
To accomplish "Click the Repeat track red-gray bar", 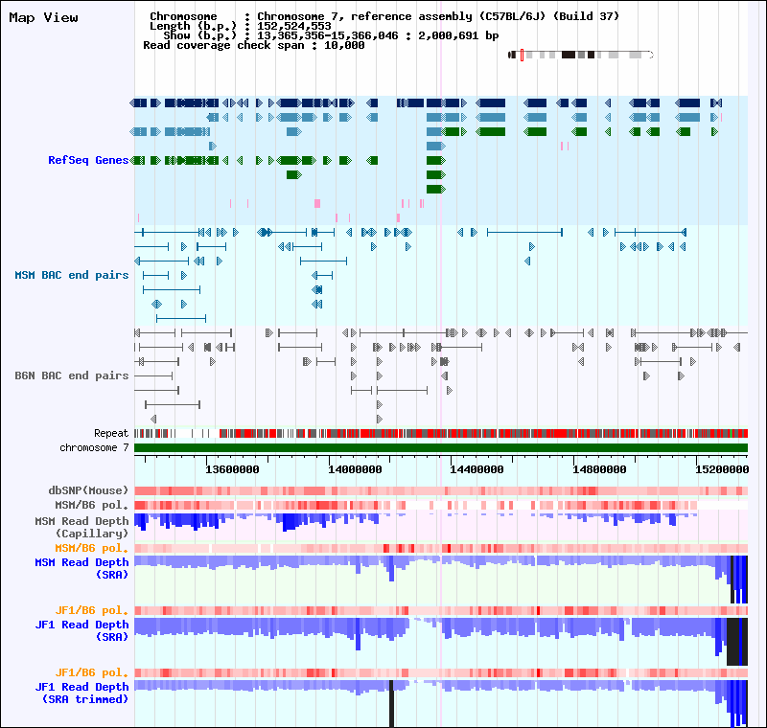I will pos(441,433).
